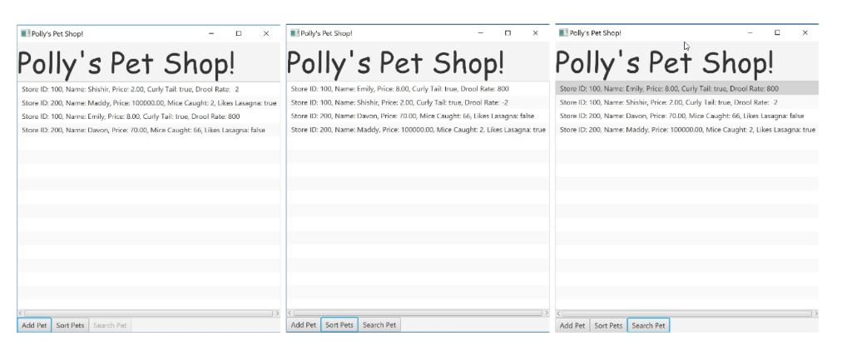The height and width of the screenshot is (341, 852).
Task: Click left scroll arrow in left window
Action: tap(21, 314)
